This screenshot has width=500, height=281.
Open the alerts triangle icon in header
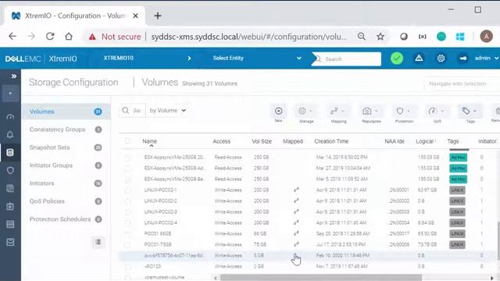point(419,59)
